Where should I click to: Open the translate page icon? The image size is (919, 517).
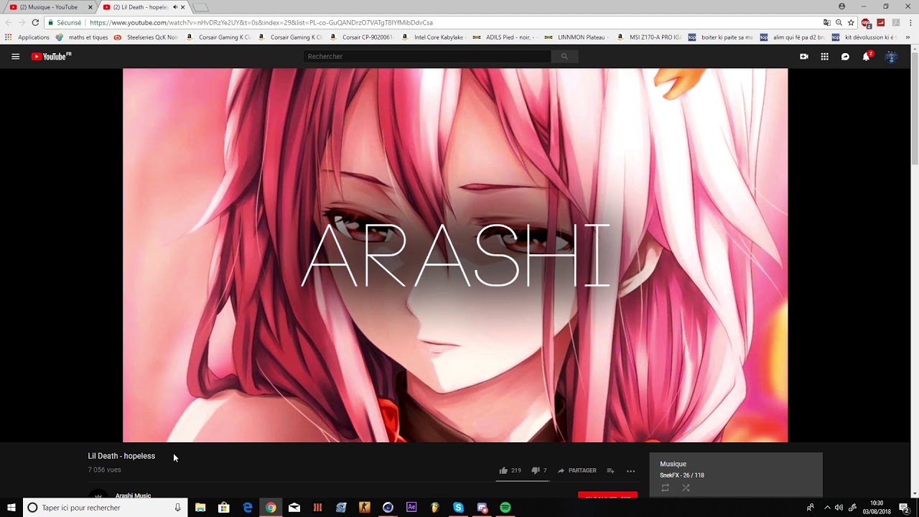pyautogui.click(x=826, y=22)
